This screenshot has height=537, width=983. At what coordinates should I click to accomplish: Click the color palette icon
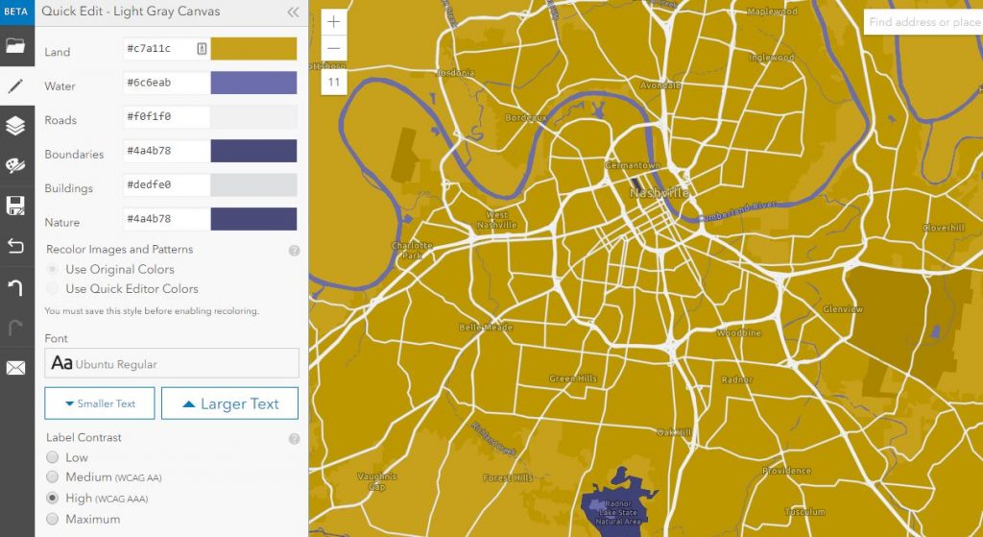tap(15, 165)
